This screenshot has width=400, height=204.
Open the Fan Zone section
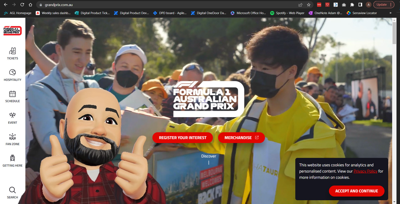pyautogui.click(x=12, y=139)
